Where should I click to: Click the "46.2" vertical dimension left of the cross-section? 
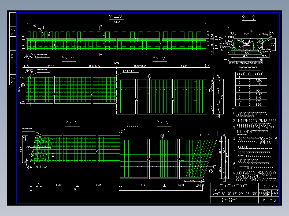(x=221, y=45)
